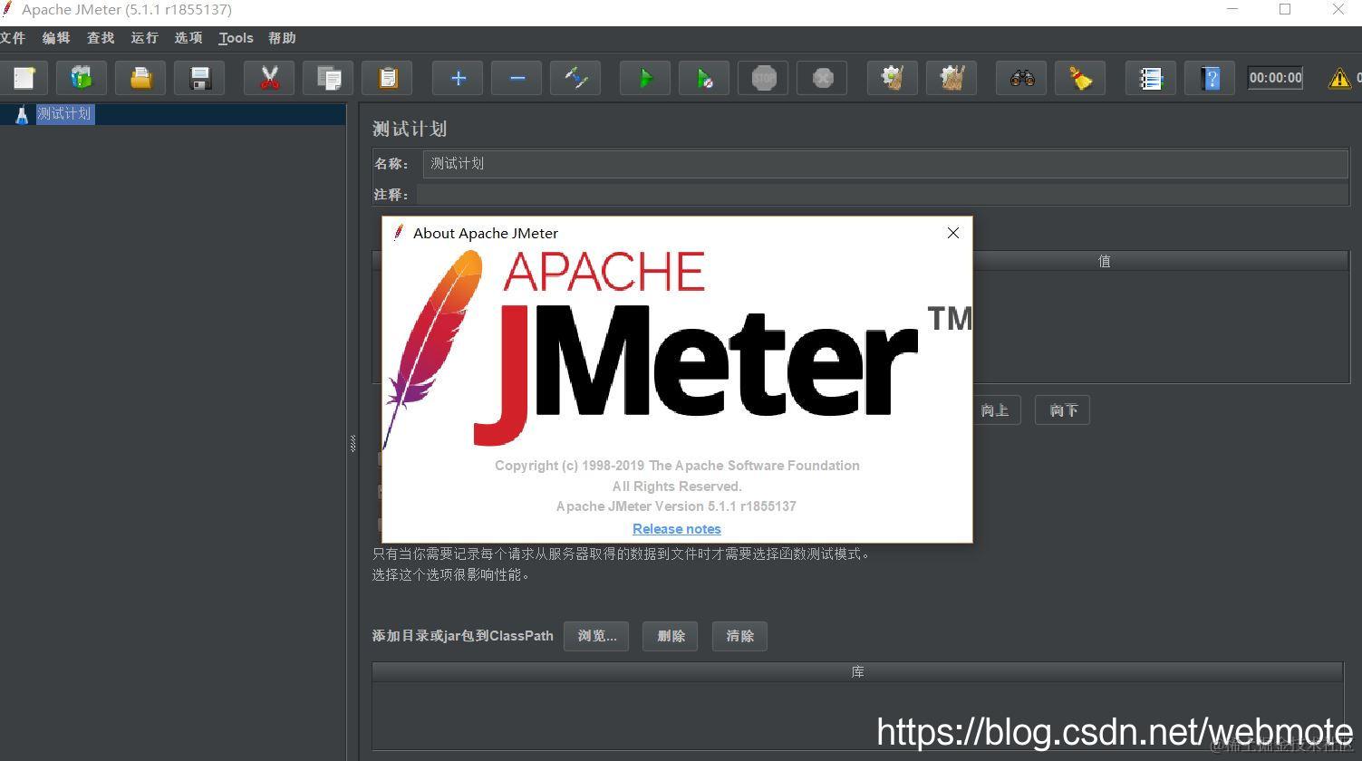Click the Toggle enable/disable icon
This screenshot has width=1362, height=761.
point(575,78)
